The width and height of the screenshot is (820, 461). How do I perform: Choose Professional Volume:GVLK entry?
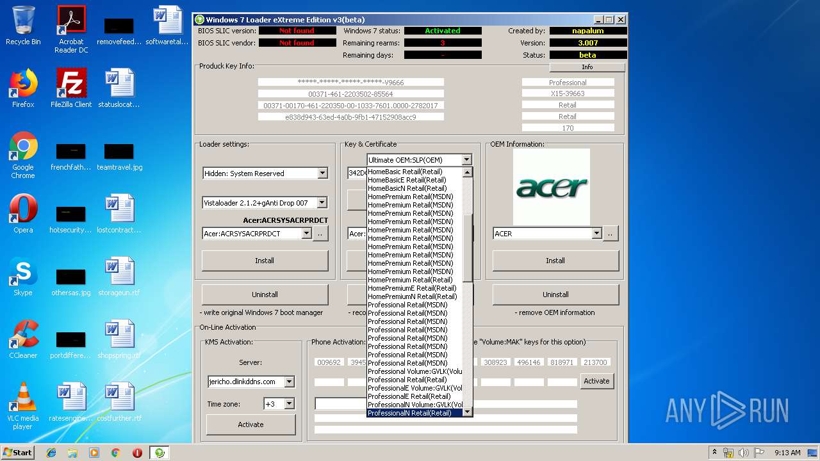[x=414, y=371]
